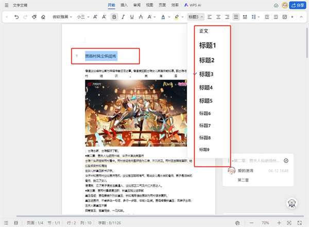Screen dimensions: 309x227
Task: Switch to the 审阅 tab
Action: pos(137,5)
